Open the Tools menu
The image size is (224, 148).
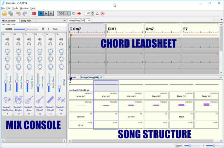pos(15,8)
